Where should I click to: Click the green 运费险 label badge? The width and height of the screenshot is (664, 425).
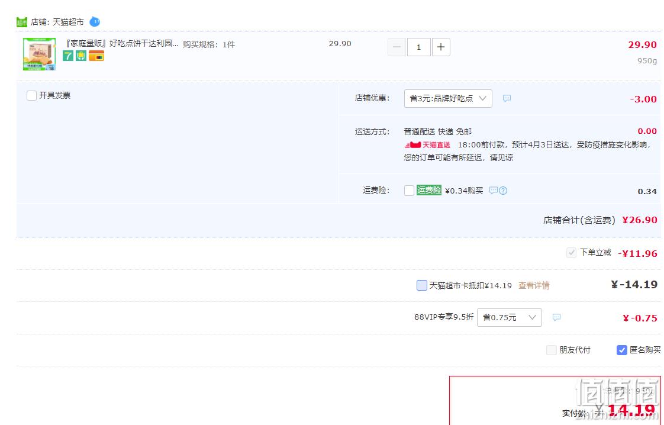[428, 190]
